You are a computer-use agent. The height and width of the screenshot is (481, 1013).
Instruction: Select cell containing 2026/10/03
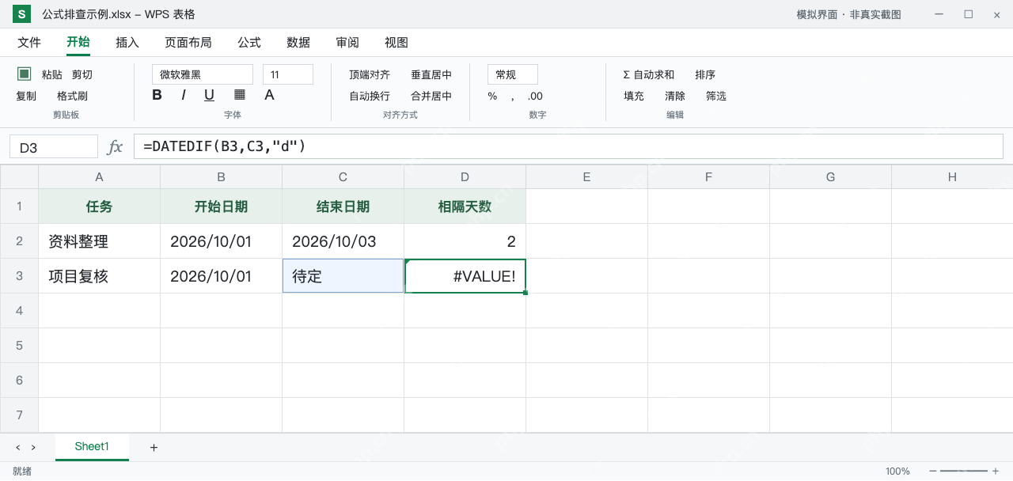tap(343, 241)
